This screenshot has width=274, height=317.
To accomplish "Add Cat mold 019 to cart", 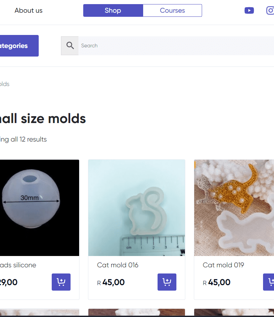I will 270,282.
